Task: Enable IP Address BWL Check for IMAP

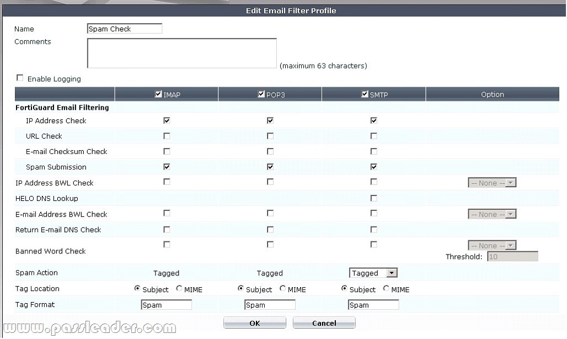Action: tap(167, 182)
